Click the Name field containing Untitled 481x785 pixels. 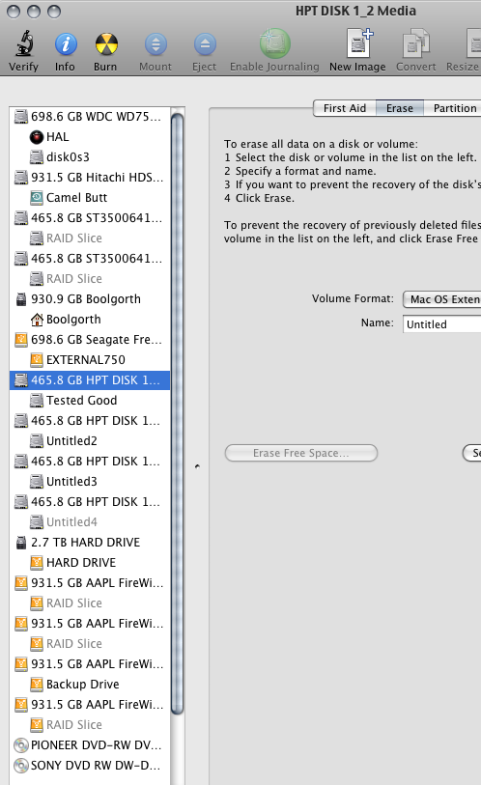tap(442, 323)
